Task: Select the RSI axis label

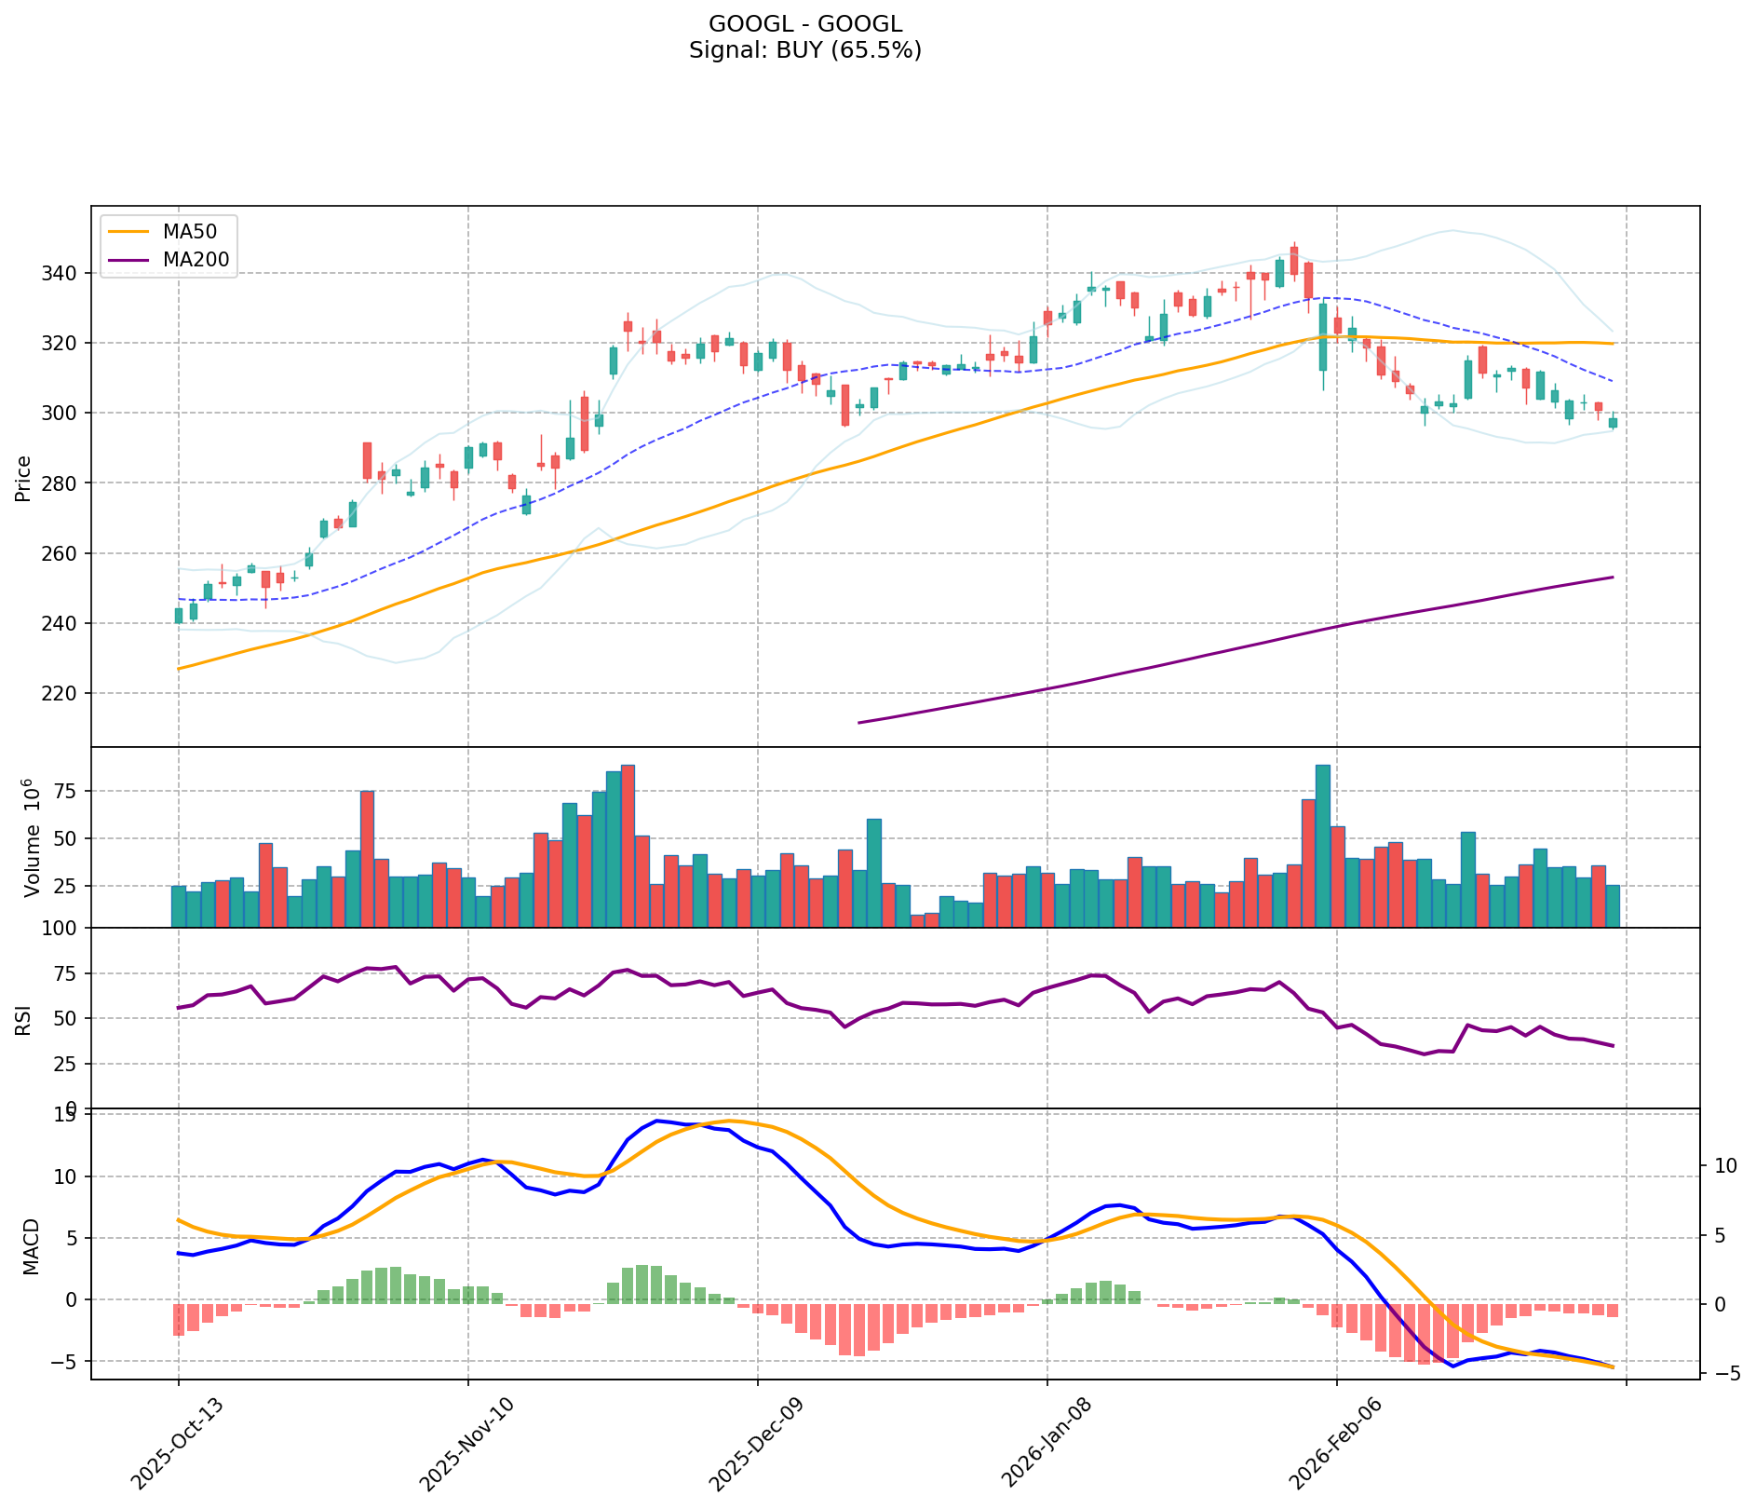Action: pos(23,1019)
